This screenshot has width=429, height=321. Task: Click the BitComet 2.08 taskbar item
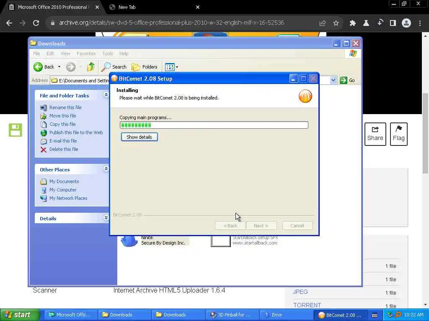coord(340,315)
